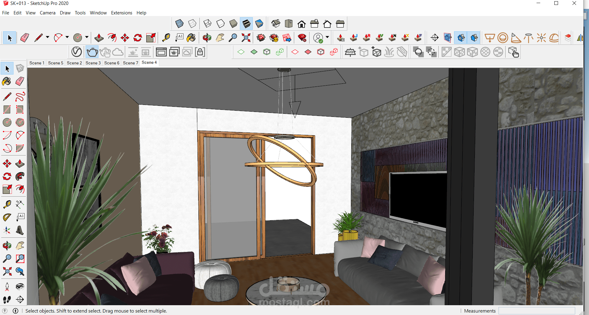Open the geo-location status bar icon

tap(5, 311)
